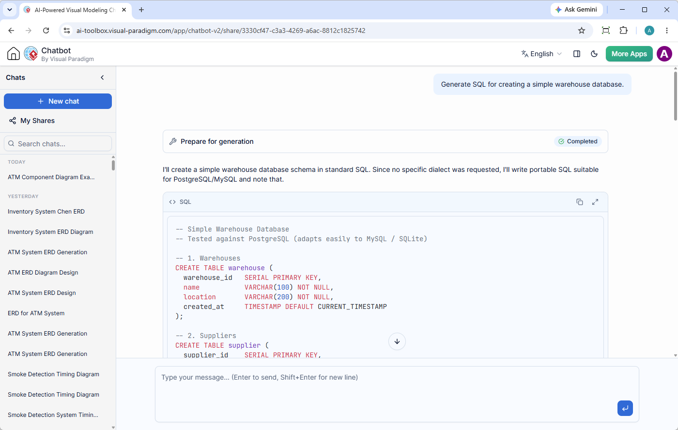The width and height of the screenshot is (678, 430).
Task: Open Chrome profile avatar
Action: [x=649, y=31]
